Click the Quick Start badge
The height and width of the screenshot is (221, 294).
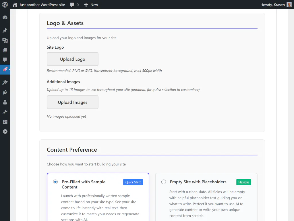[x=133, y=182]
